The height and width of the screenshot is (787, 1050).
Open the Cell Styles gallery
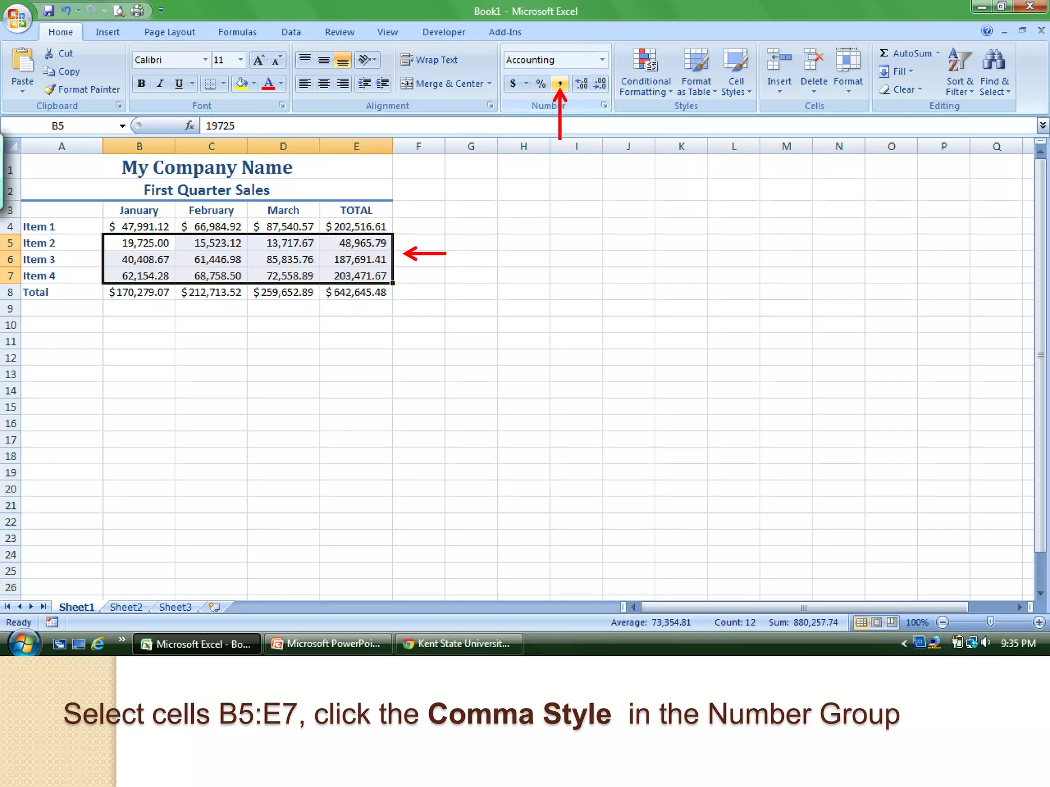[x=736, y=72]
